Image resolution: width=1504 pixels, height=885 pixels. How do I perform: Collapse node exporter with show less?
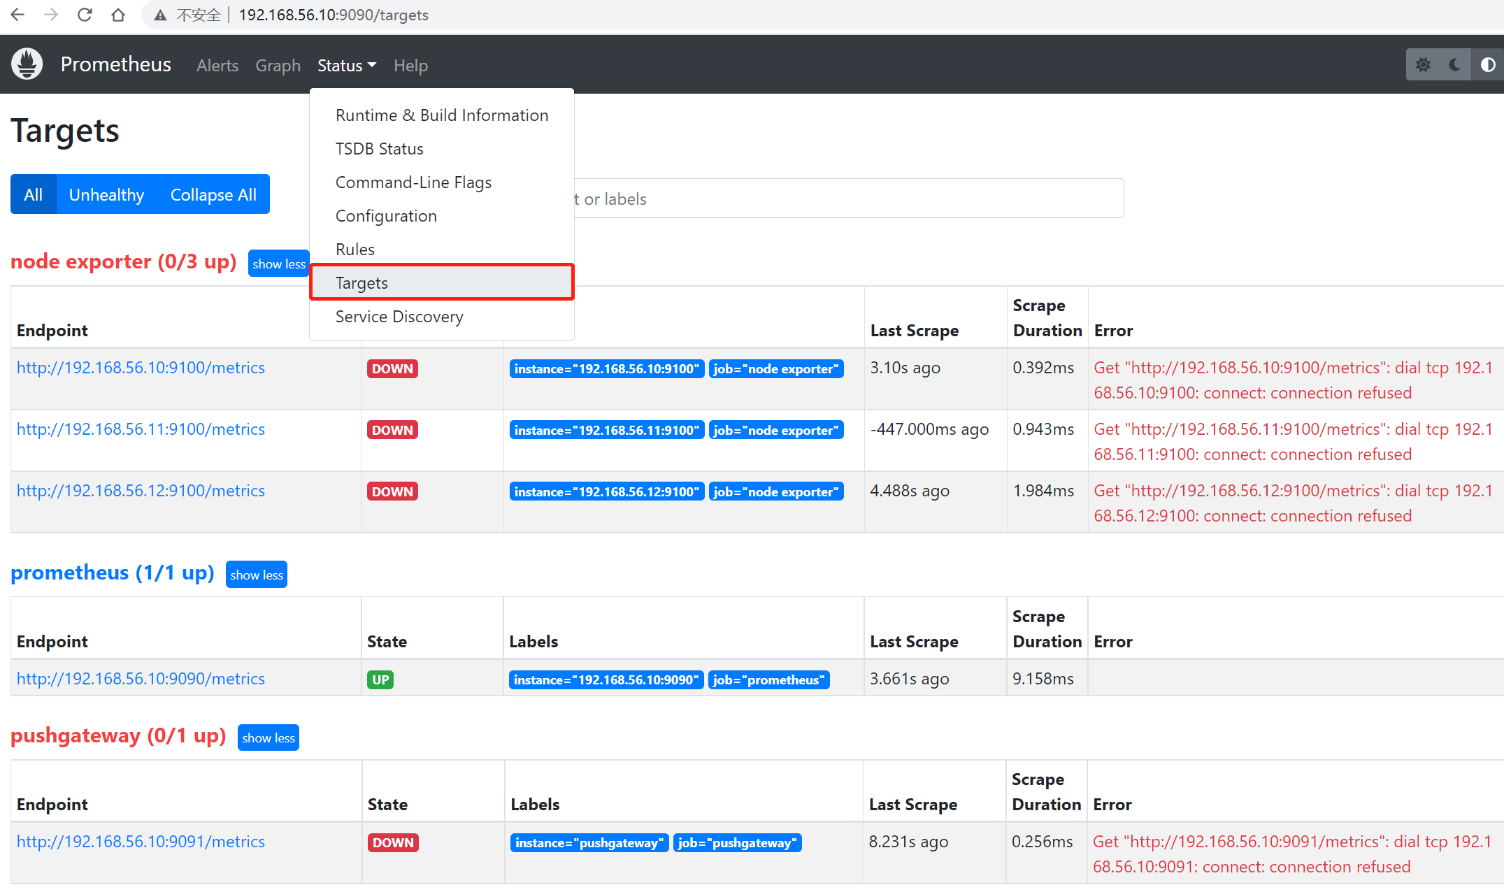(x=279, y=264)
